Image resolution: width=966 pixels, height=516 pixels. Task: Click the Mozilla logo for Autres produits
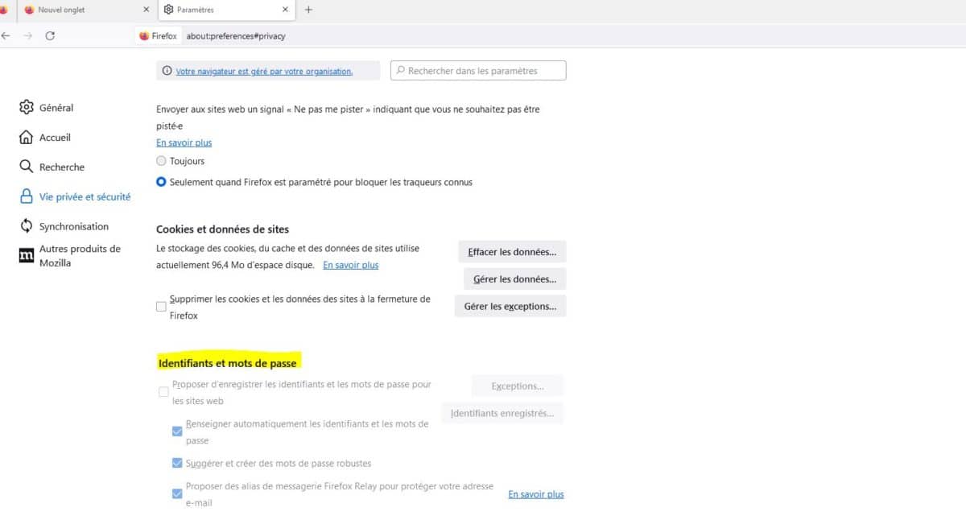[27, 256]
